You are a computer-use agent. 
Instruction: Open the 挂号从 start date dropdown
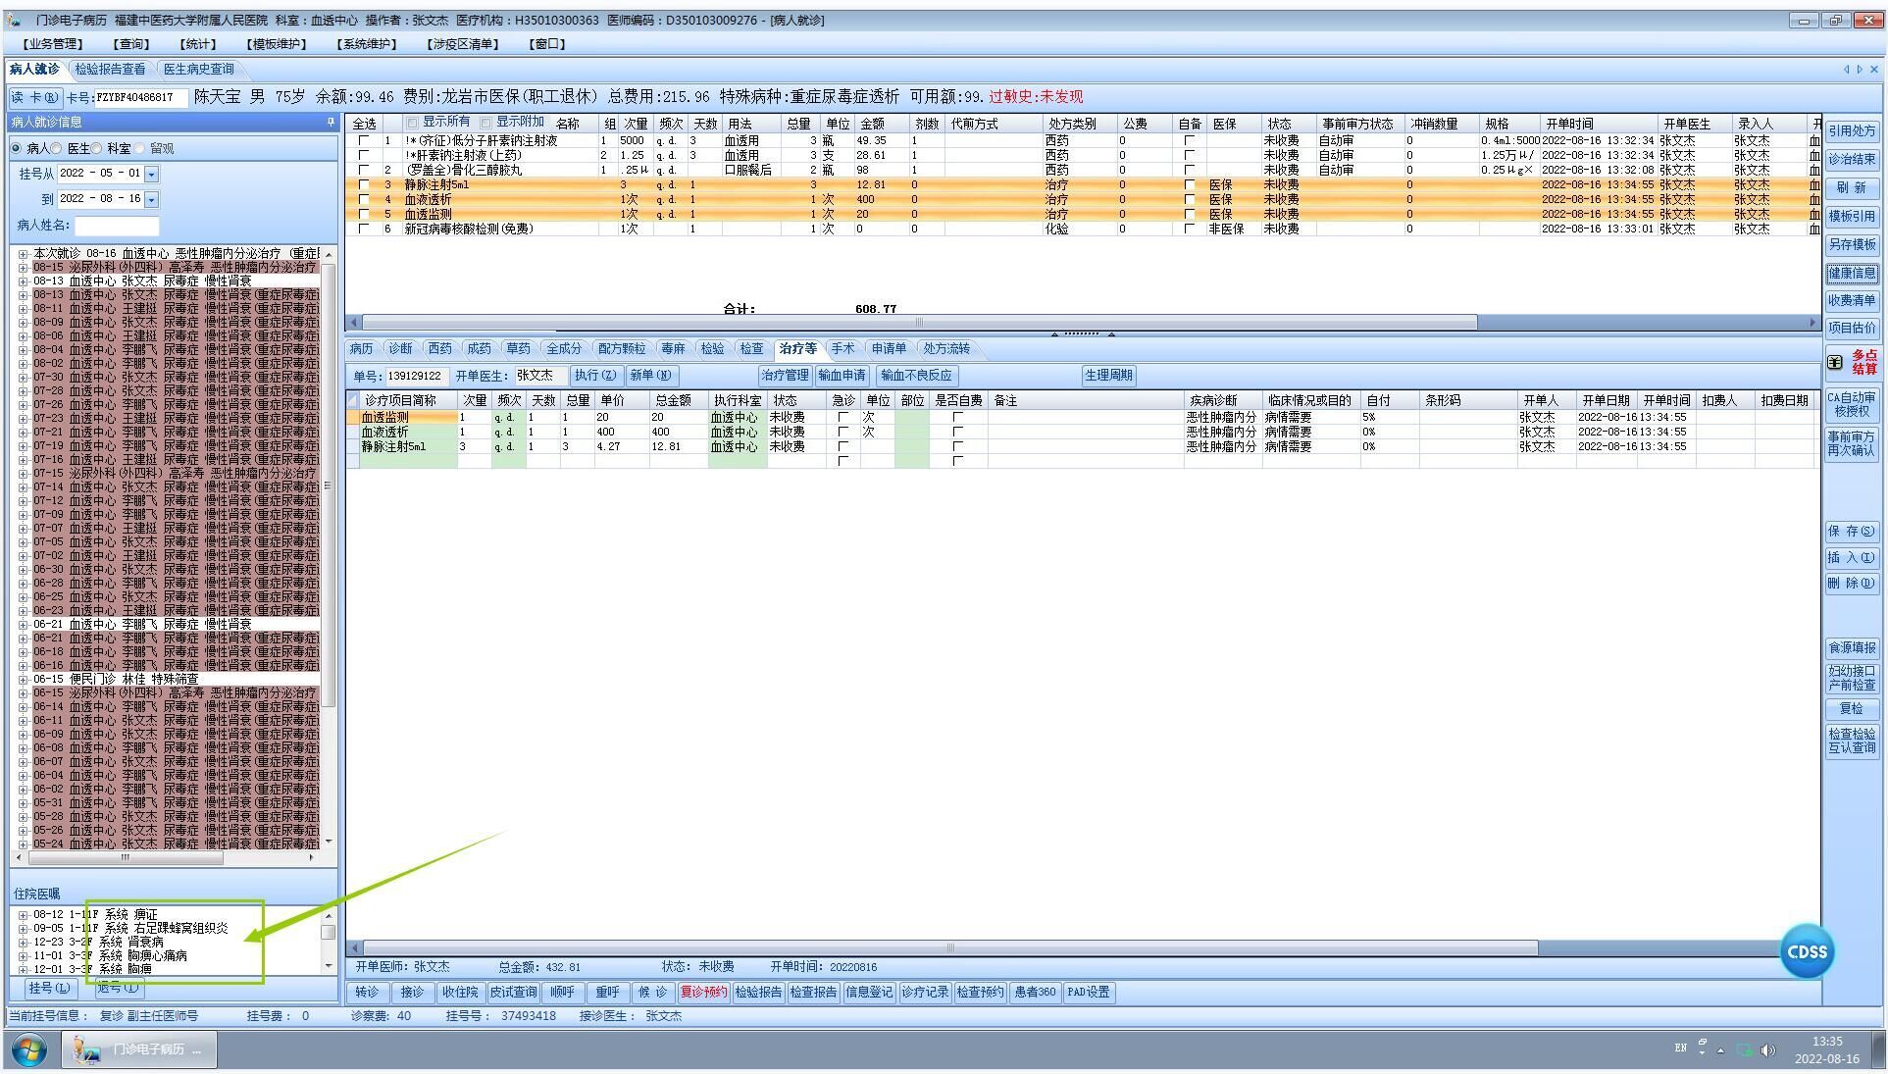152,175
